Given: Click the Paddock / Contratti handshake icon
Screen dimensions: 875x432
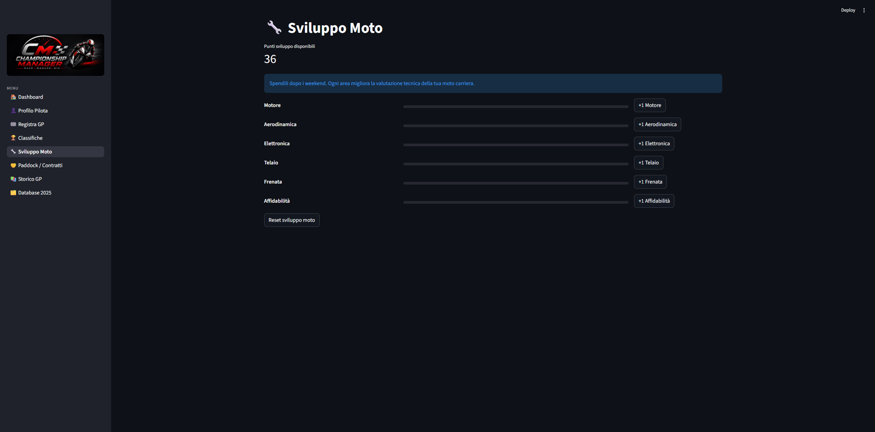Looking at the screenshot, I should click(13, 165).
